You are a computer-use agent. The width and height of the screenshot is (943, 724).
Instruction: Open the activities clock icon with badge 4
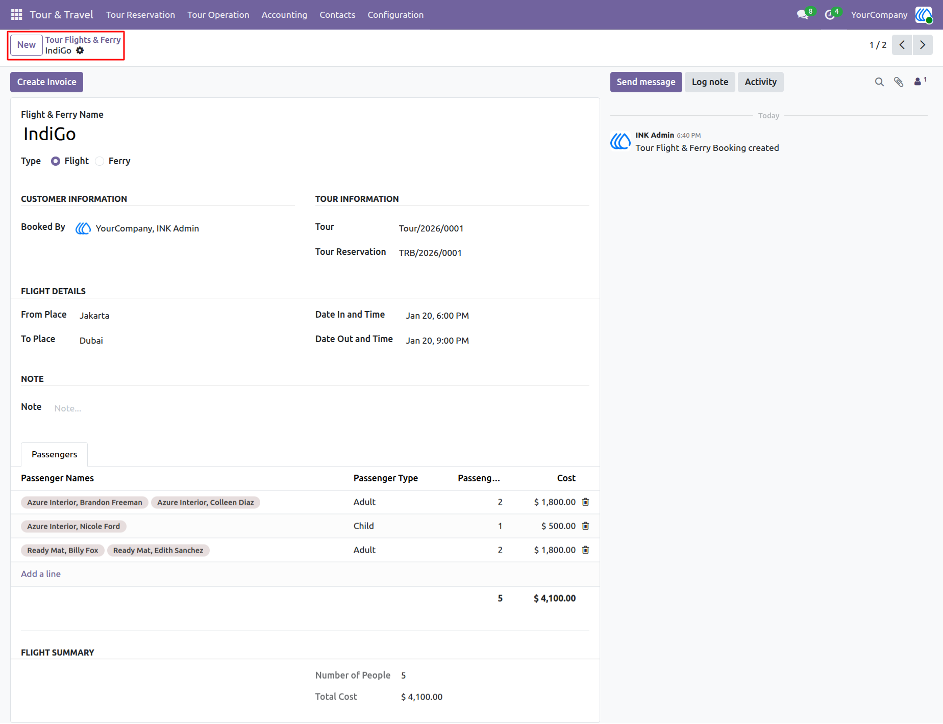point(830,15)
